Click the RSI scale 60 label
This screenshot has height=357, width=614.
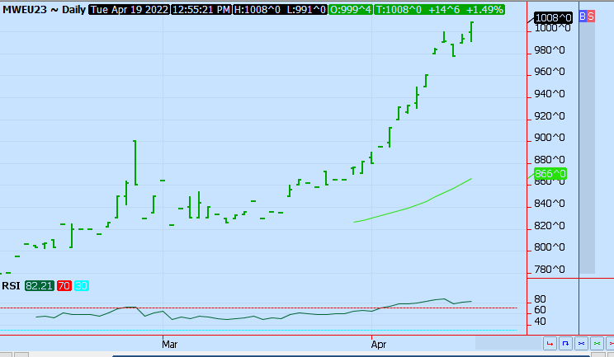tap(540, 310)
